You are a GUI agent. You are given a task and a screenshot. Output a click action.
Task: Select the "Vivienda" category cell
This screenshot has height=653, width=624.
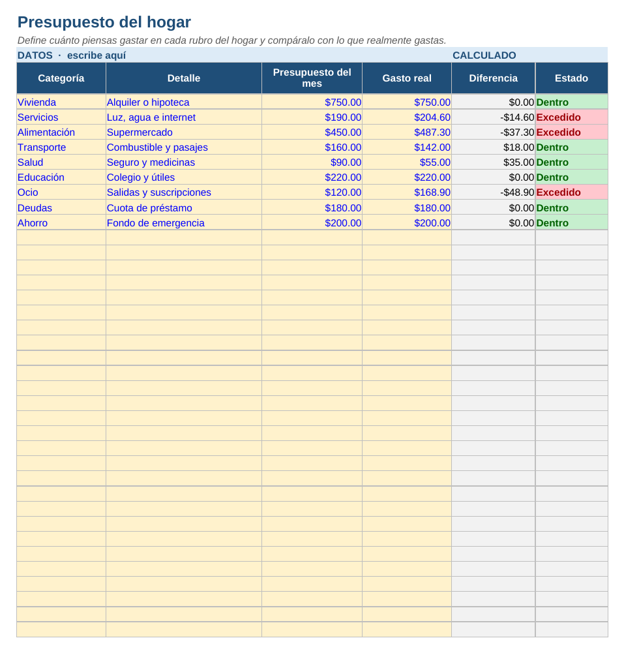click(61, 102)
